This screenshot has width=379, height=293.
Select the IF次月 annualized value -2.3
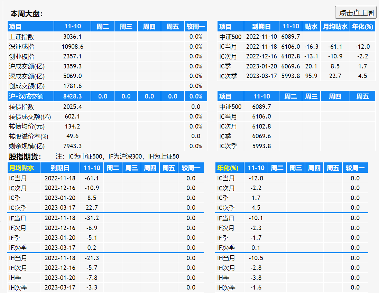point(256,228)
